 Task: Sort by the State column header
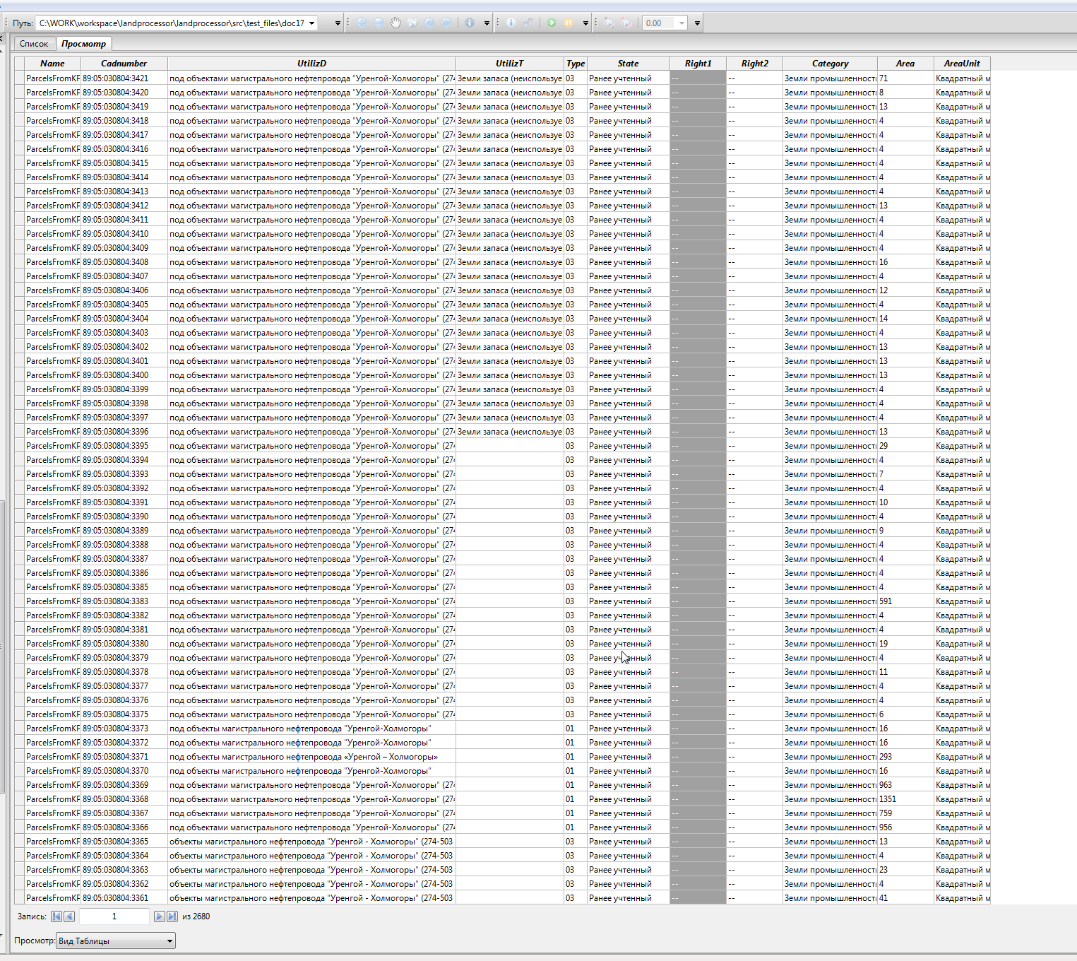tap(629, 64)
